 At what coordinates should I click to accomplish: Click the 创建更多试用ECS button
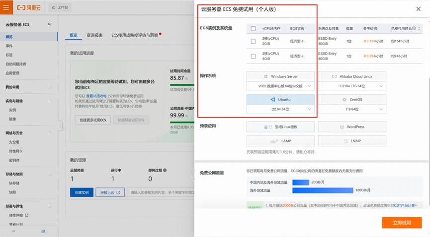click(x=92, y=120)
